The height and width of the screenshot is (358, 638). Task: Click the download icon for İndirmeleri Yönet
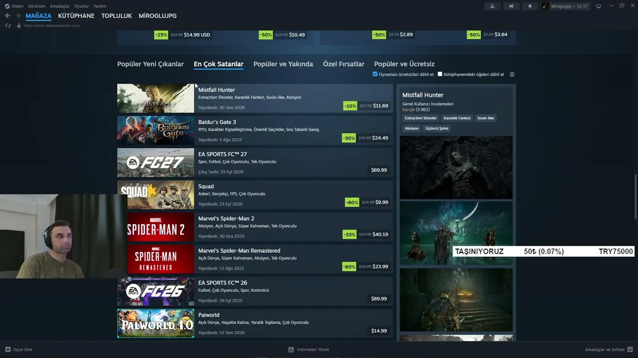(291, 350)
